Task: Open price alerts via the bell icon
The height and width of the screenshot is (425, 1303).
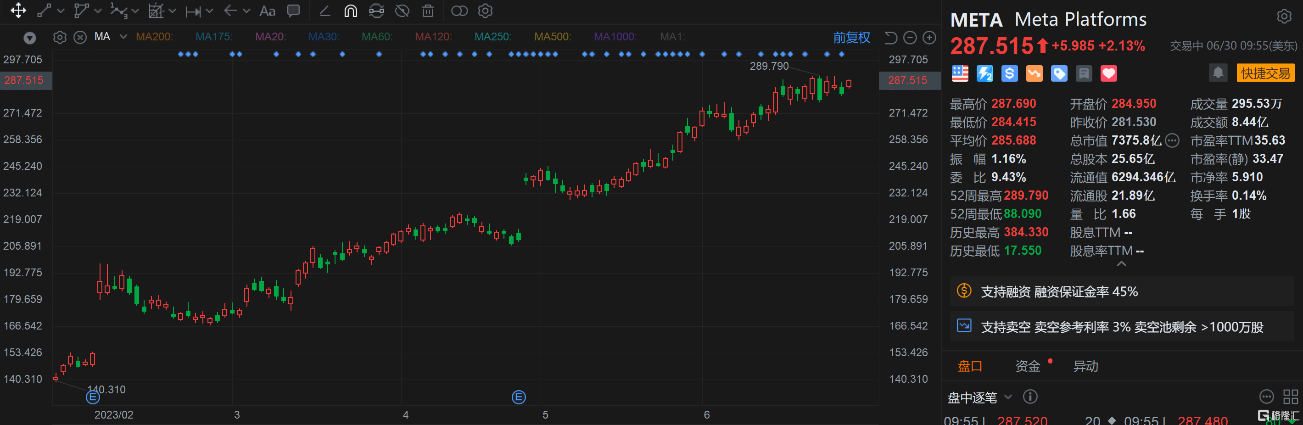Action: click(x=1218, y=73)
